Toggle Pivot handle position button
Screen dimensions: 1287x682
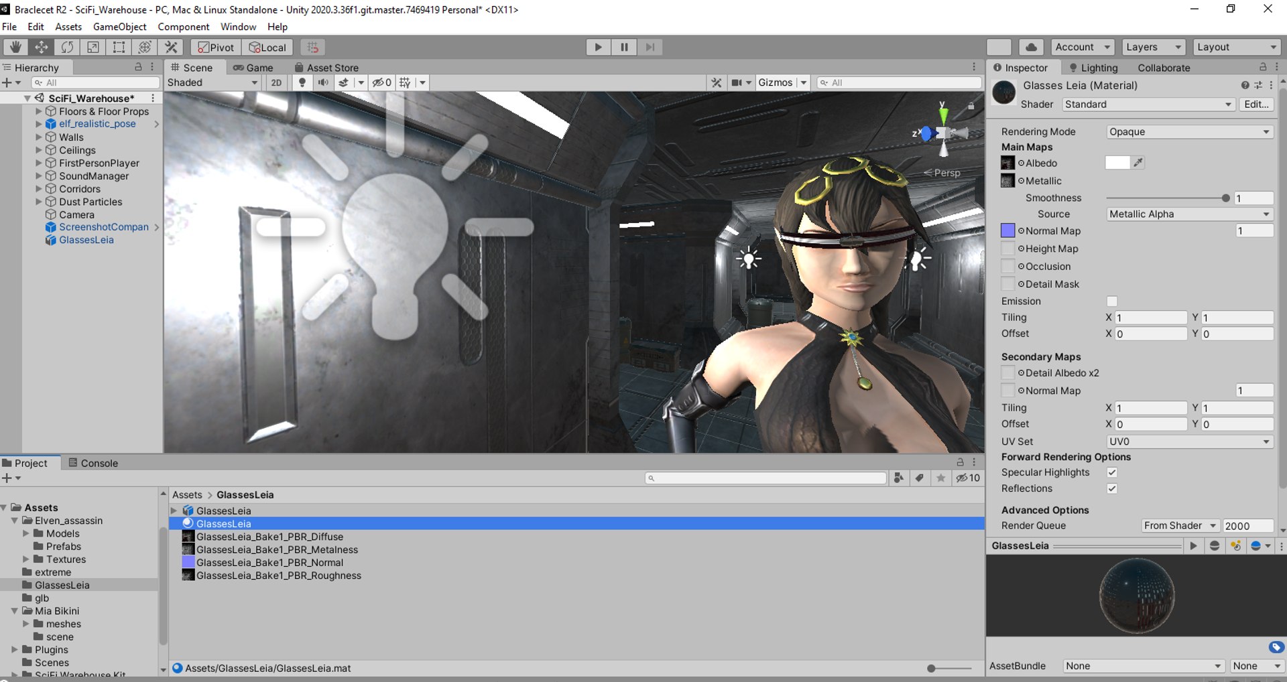click(216, 47)
